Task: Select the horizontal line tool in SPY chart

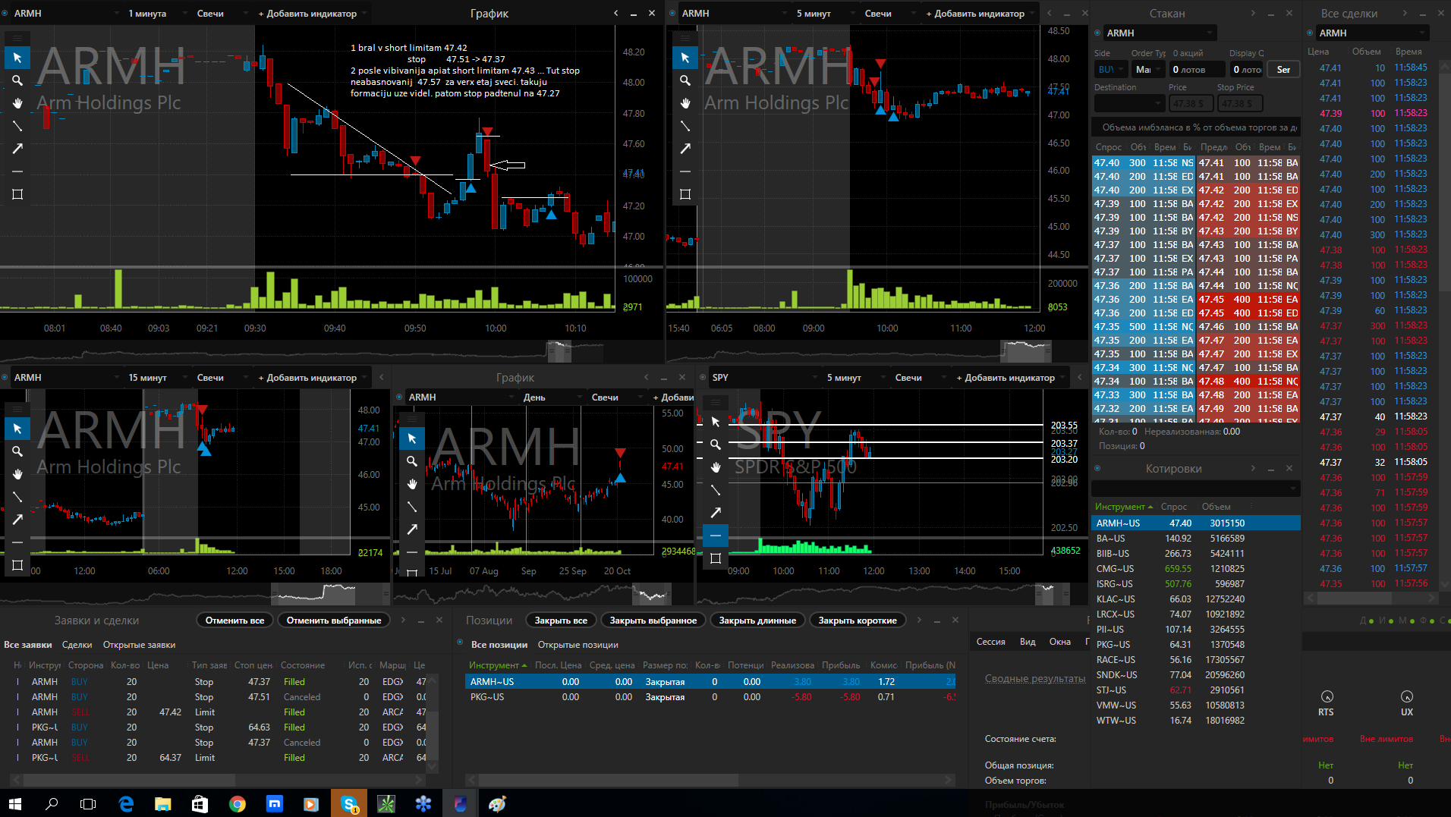Action: (715, 536)
